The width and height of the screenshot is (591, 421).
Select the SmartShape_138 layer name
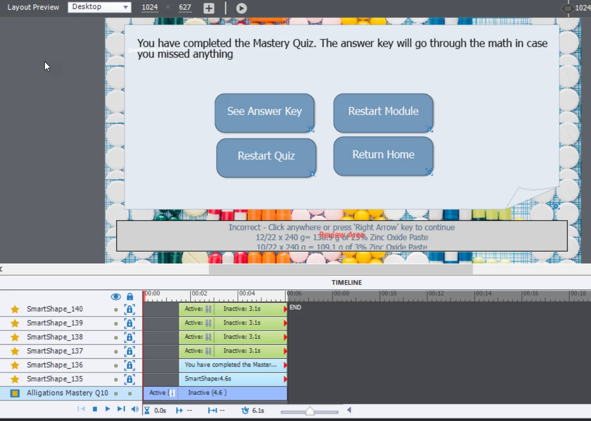(x=55, y=337)
